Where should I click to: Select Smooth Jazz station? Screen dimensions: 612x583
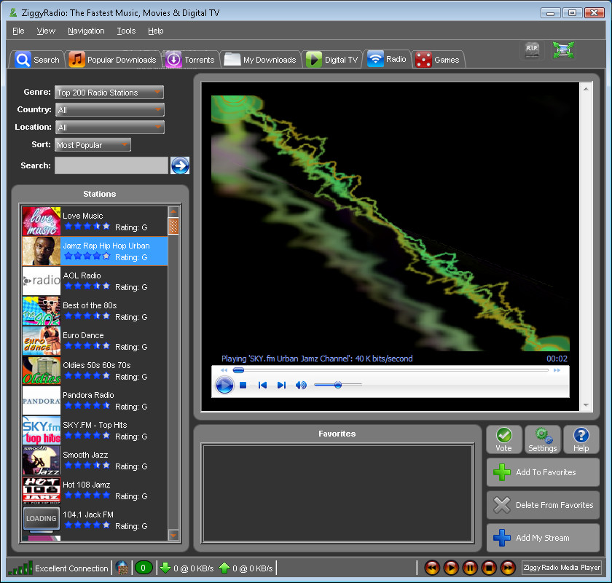(x=95, y=461)
